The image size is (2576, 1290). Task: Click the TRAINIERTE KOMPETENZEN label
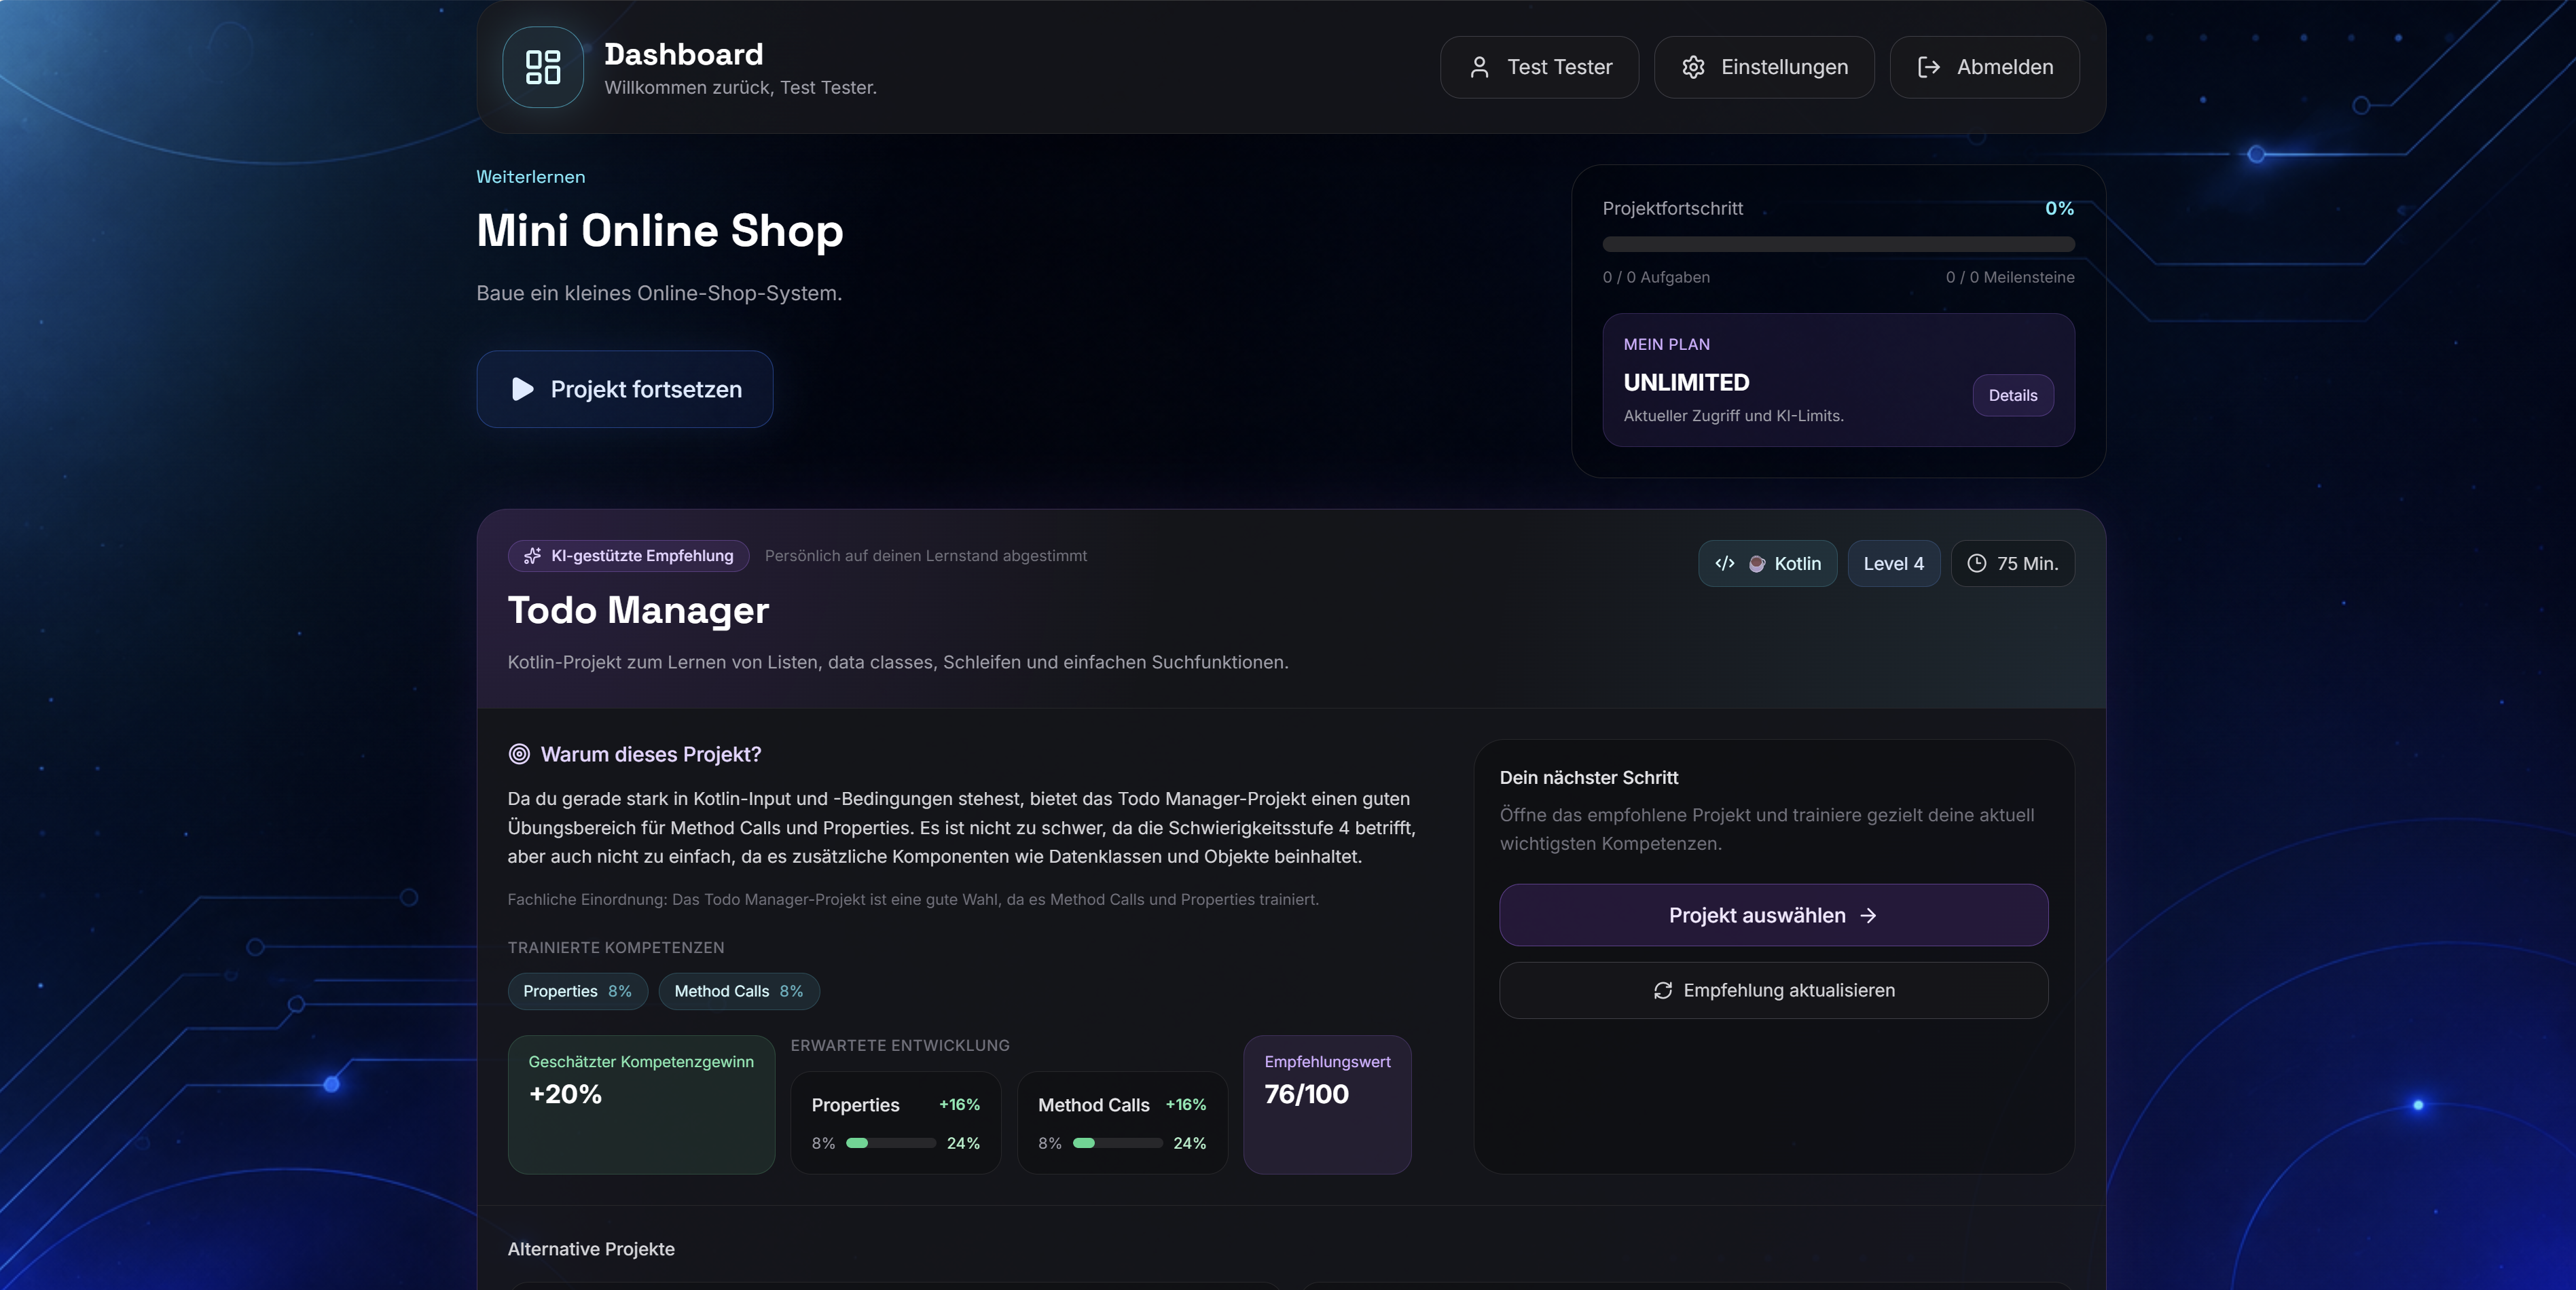click(x=616, y=948)
